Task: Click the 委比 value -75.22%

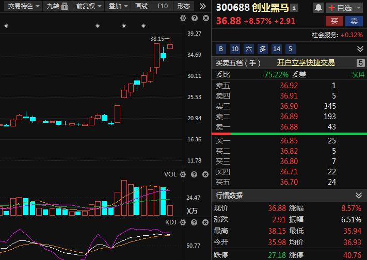Action: pos(275,75)
